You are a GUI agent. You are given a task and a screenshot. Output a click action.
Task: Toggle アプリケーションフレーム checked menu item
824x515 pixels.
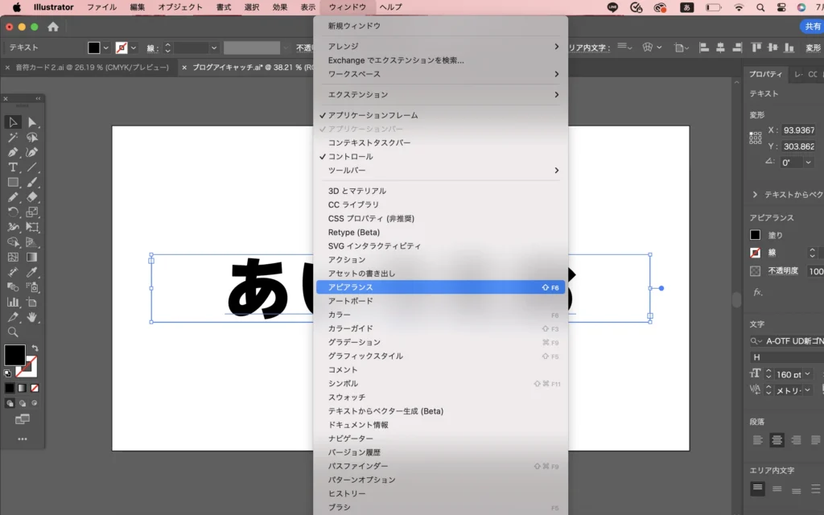click(373, 115)
